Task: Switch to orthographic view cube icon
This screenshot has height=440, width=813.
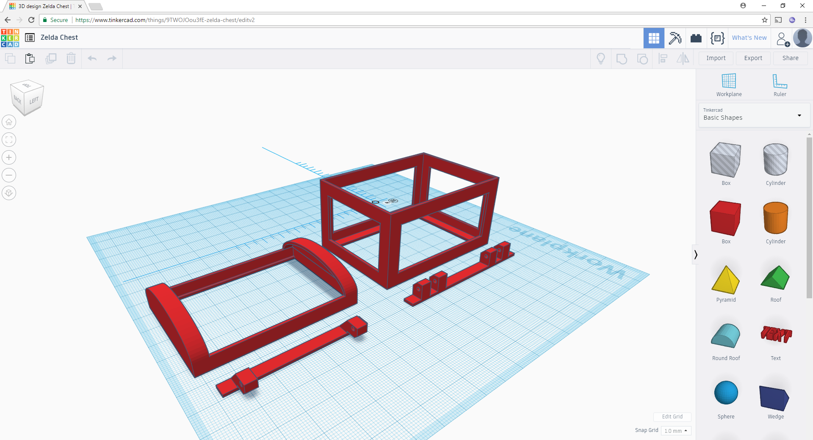Action: pos(9,193)
